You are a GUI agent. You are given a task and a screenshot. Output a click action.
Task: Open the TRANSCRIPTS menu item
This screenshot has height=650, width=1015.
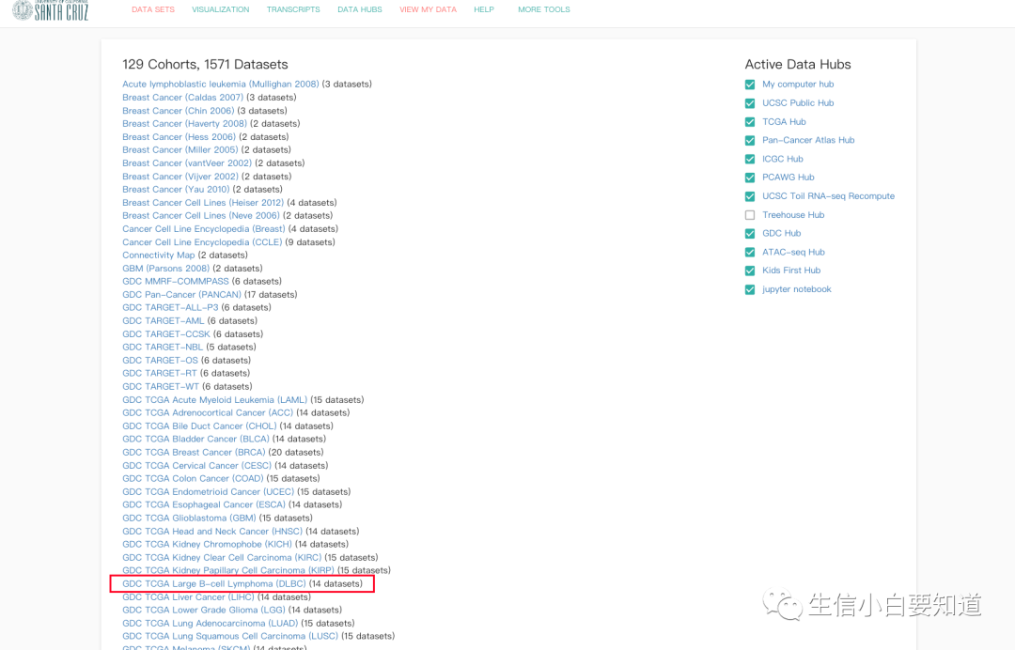293,9
